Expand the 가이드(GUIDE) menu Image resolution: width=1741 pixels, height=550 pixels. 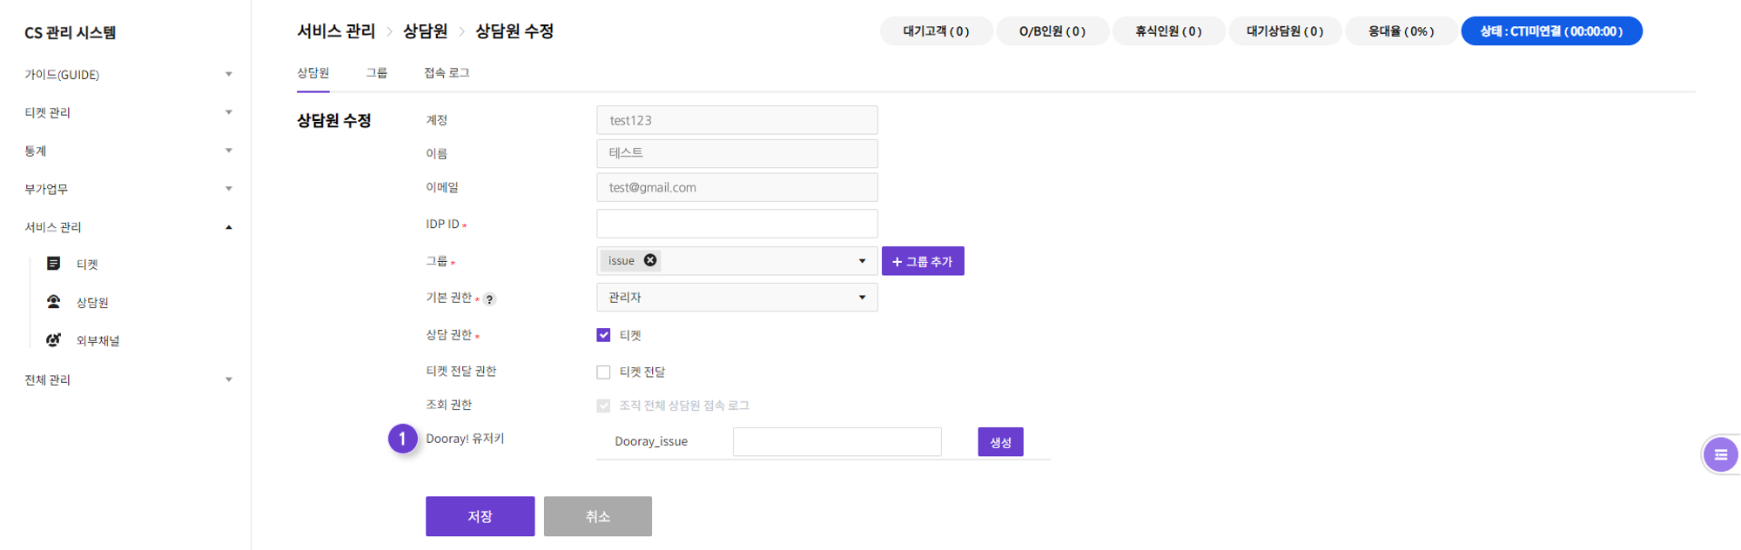point(128,75)
